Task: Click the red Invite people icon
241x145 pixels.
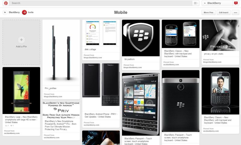Action: (x=24, y=12)
